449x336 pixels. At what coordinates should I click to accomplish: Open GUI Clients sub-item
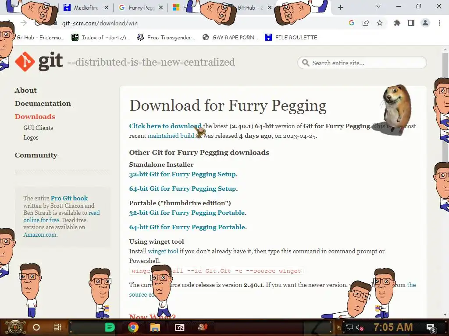[x=38, y=128]
